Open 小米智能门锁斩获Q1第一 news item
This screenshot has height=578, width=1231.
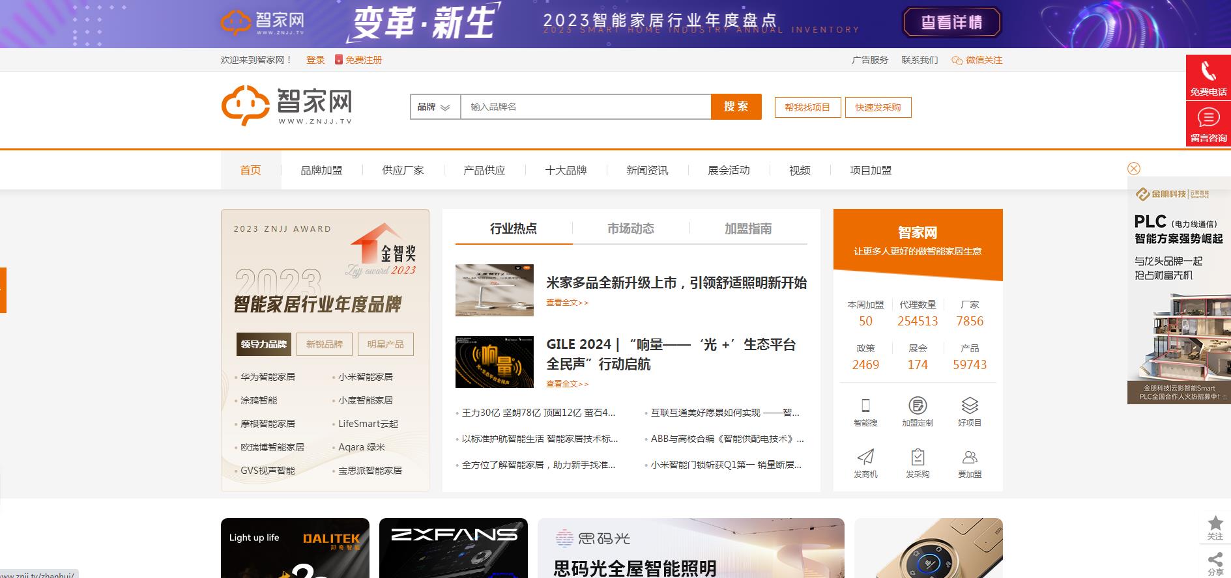(726, 465)
